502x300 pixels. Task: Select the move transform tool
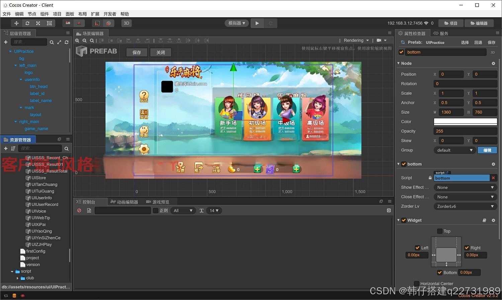[x=16, y=23]
